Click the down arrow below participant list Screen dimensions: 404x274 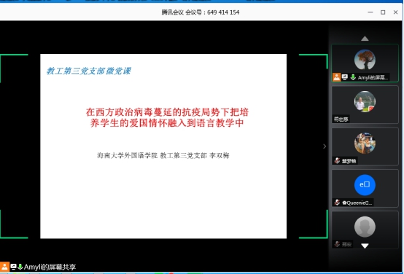click(x=365, y=246)
